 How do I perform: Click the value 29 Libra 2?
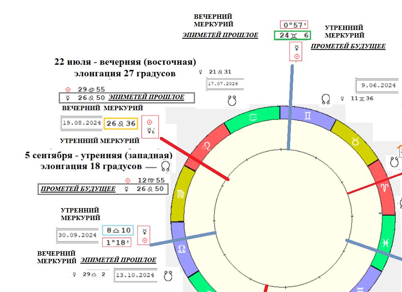94,274
